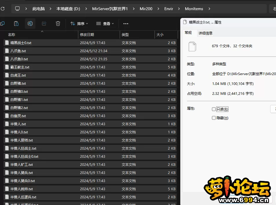This screenshot has width=276, height=205.
Task: Navigate to MonItems breadcrumb
Action: [194, 9]
